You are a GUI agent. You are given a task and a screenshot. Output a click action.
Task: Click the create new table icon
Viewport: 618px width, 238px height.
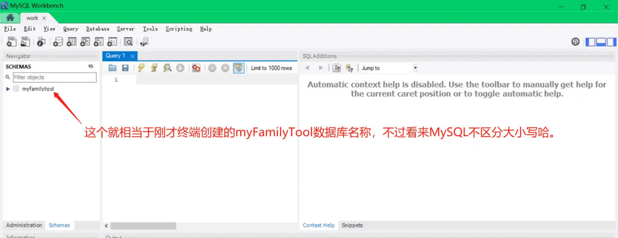pyautogui.click(x=72, y=42)
